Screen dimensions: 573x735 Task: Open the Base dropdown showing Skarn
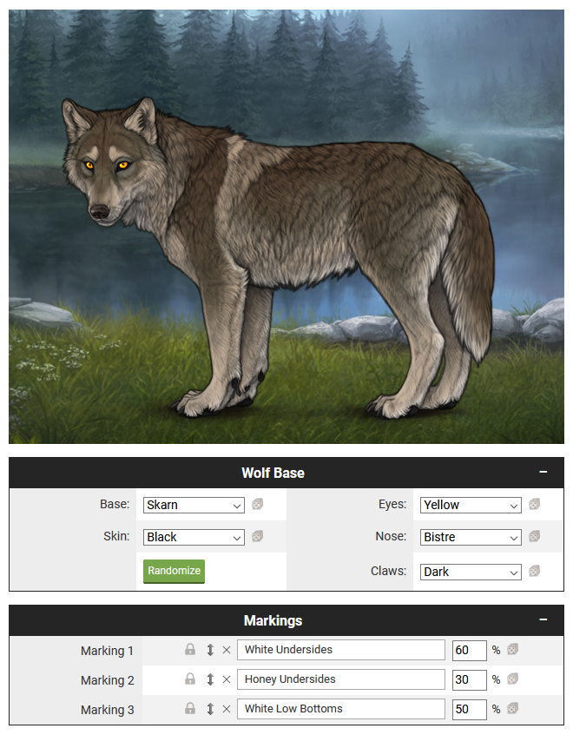[194, 505]
